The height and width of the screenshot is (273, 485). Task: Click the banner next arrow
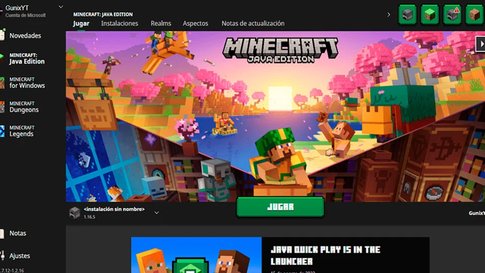tap(481, 44)
